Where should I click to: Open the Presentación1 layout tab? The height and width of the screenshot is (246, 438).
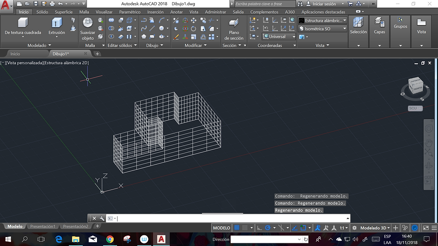42,226
